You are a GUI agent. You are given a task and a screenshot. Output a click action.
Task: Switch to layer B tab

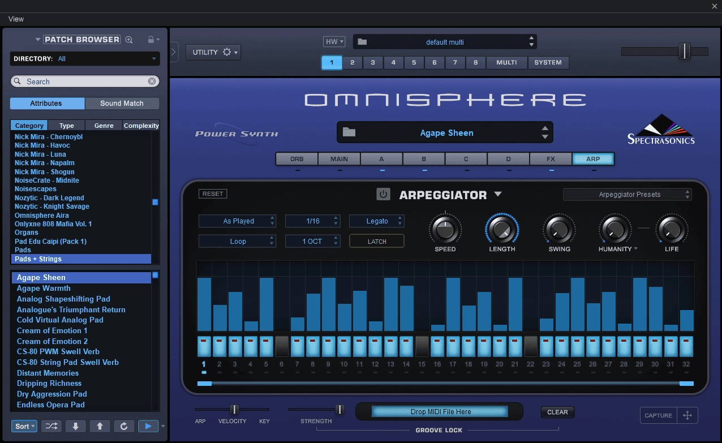pyautogui.click(x=424, y=159)
